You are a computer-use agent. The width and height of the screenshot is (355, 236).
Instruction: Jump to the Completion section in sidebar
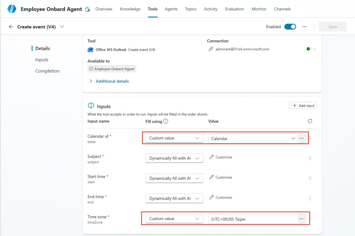click(x=47, y=71)
